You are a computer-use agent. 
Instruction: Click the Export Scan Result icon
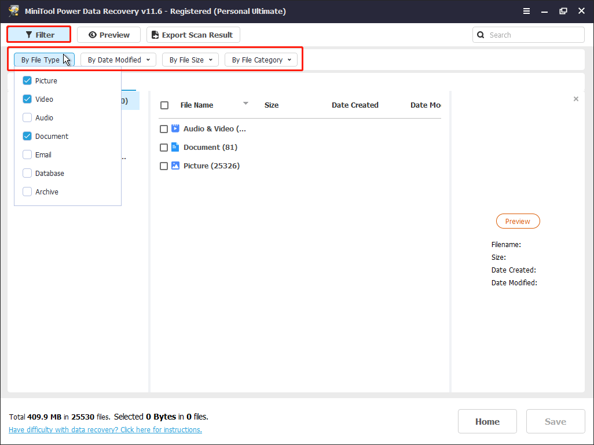(155, 35)
